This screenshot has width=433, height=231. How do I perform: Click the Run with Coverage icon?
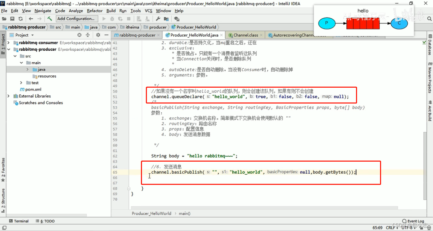click(120, 19)
